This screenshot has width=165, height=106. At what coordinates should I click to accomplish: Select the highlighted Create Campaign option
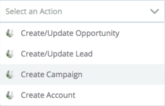click(82, 74)
